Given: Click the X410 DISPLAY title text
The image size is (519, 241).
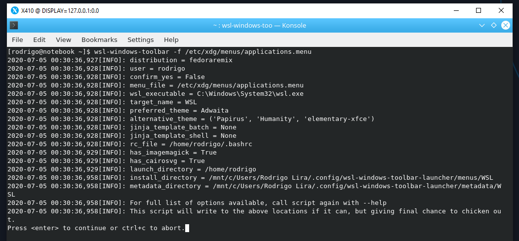Looking at the screenshot, I should point(60,10).
